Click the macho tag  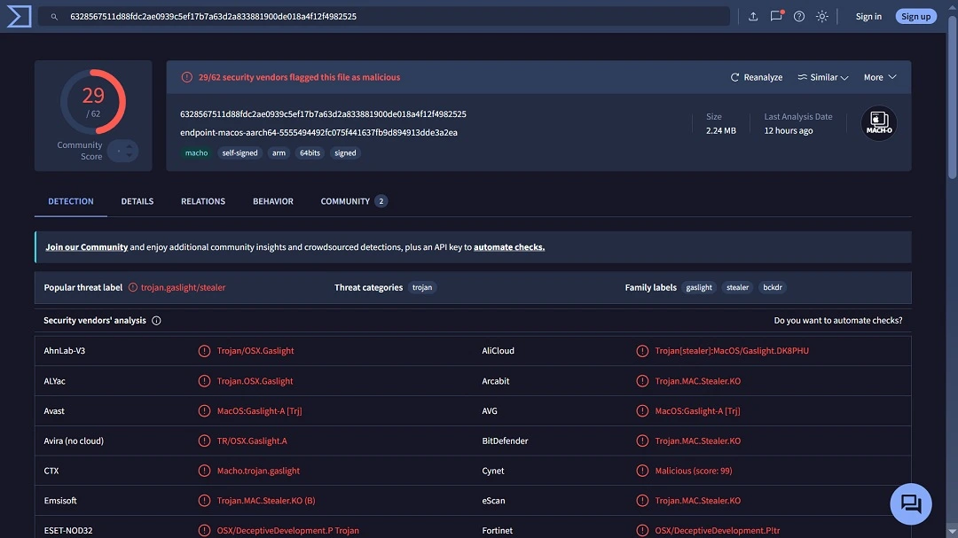click(x=197, y=153)
